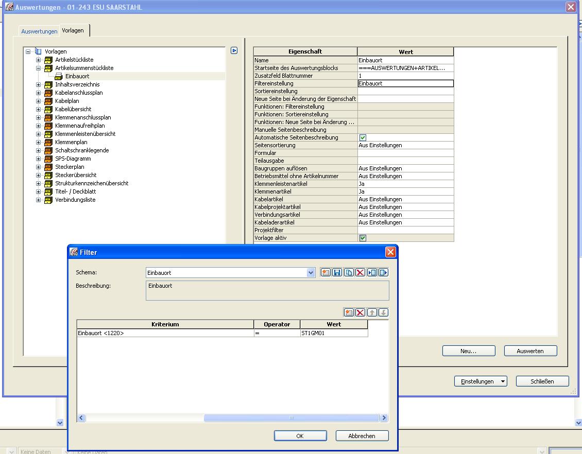Viewport: 582px width, 454px height.
Task: Close the Filter dialog with X
Action: click(390, 252)
